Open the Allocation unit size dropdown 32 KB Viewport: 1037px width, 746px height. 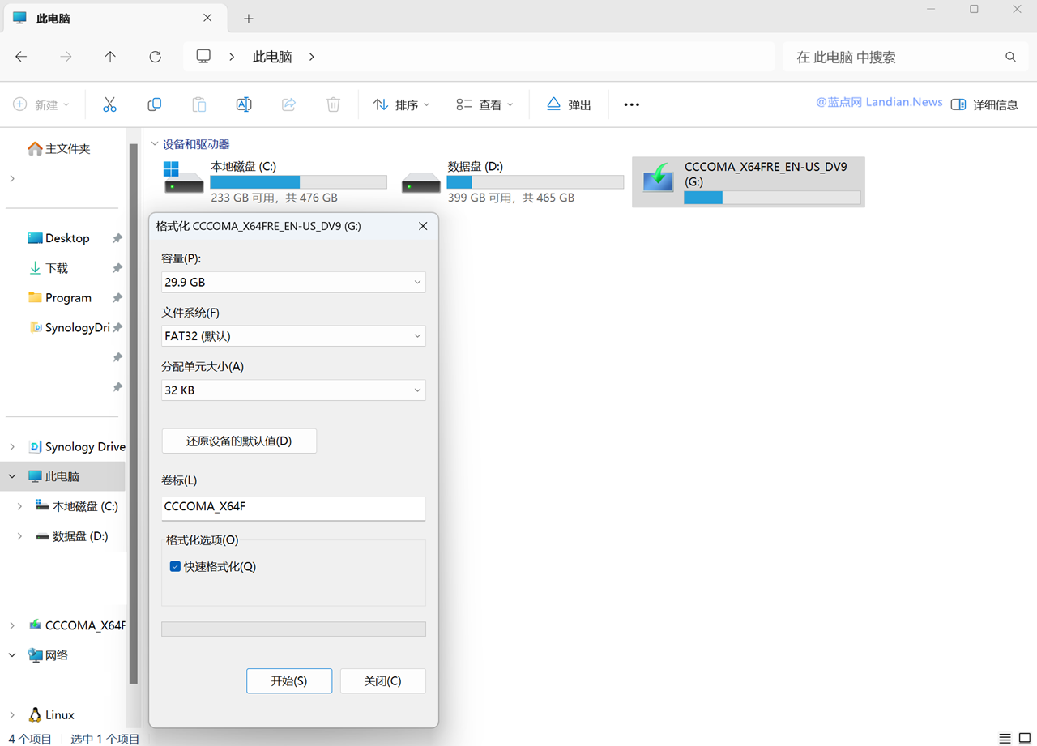coord(293,390)
